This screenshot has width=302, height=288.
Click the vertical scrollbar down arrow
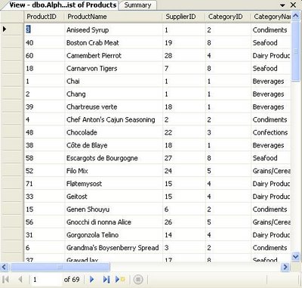(295, 257)
